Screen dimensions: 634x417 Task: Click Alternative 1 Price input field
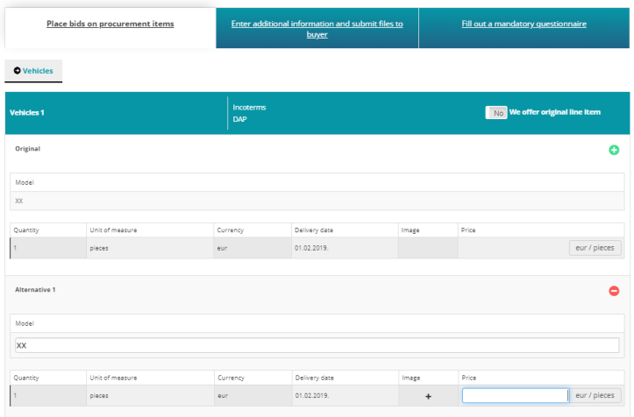point(516,396)
